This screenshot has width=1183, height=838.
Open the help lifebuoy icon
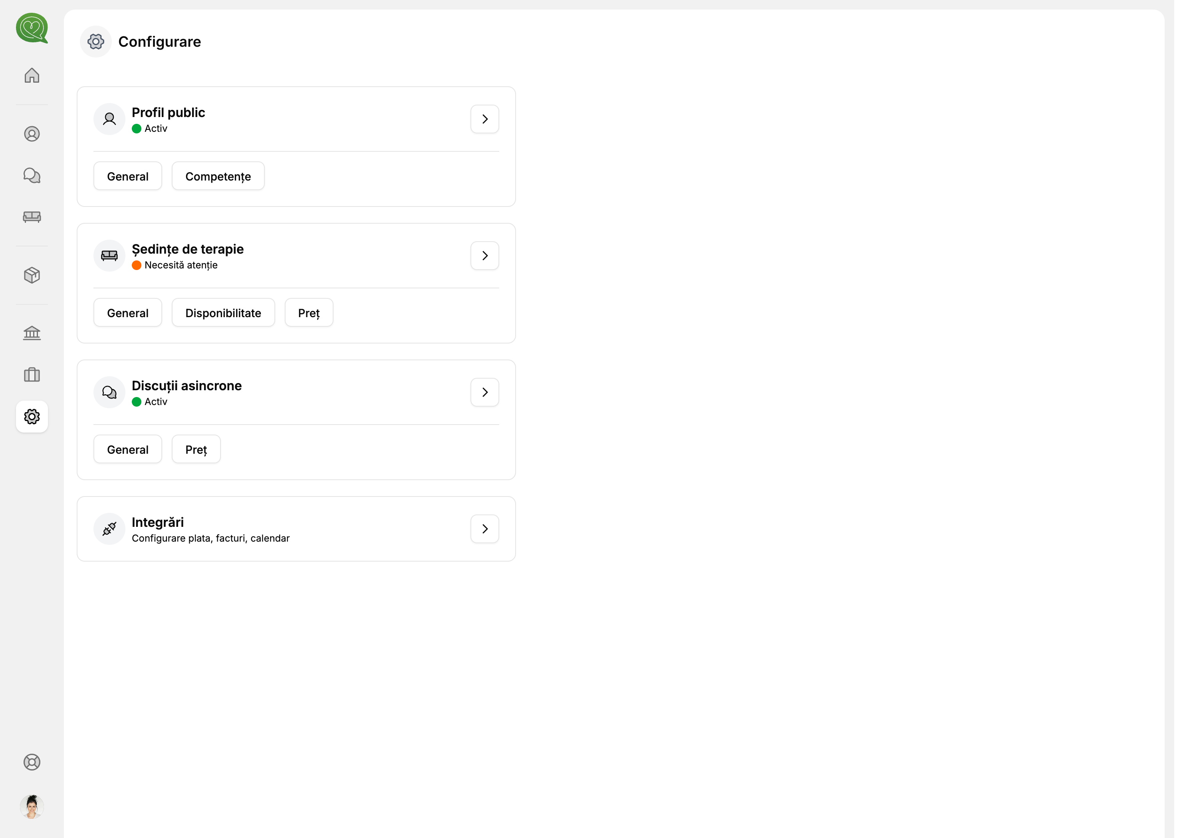coord(32,762)
